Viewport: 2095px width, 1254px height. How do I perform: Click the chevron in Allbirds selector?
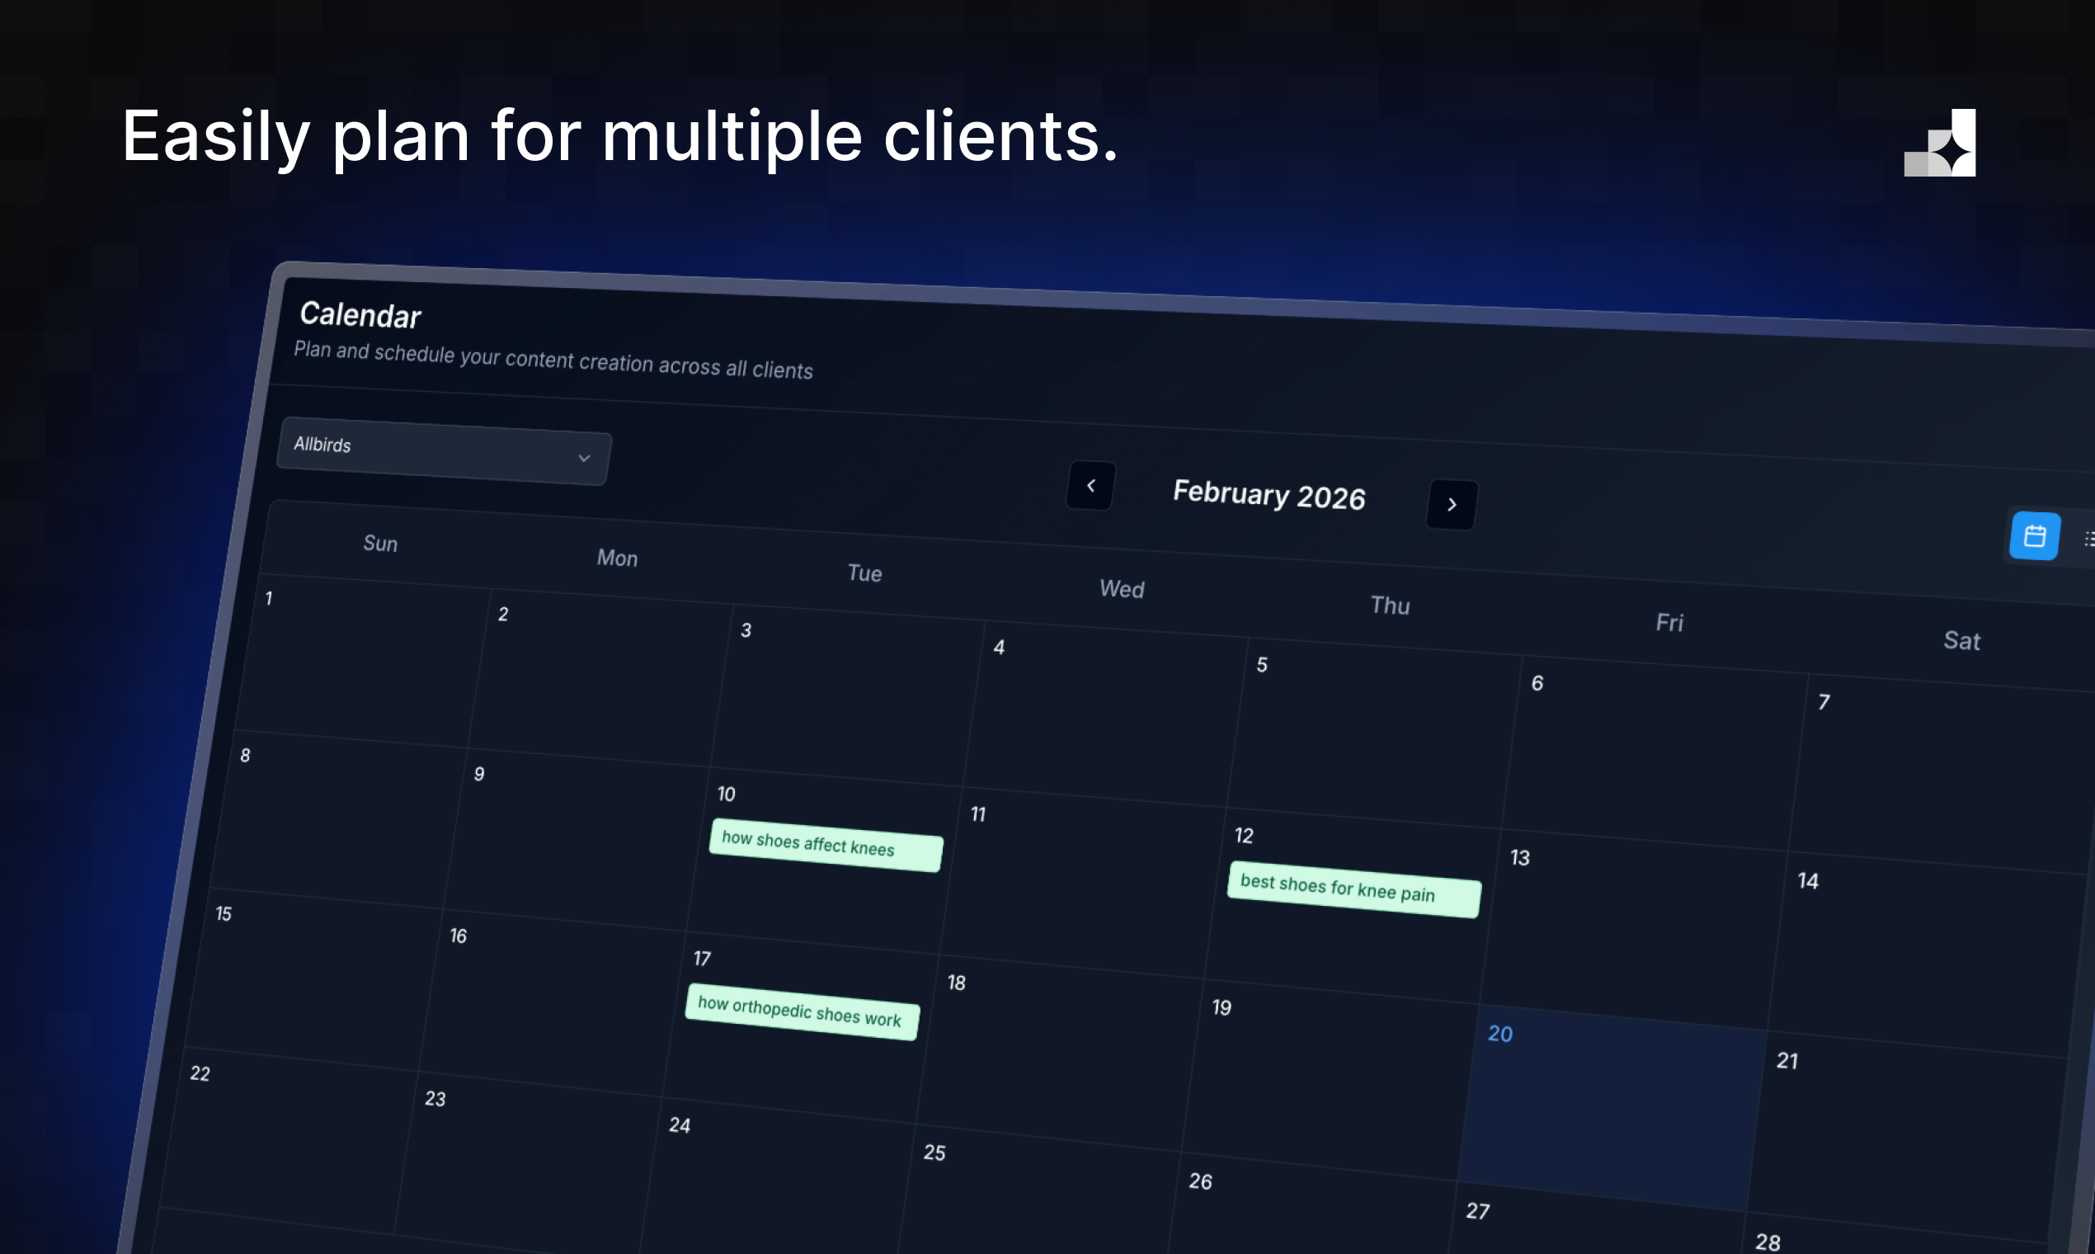point(584,458)
